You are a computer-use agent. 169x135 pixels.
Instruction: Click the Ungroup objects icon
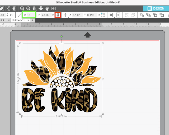click(x=133, y=15)
